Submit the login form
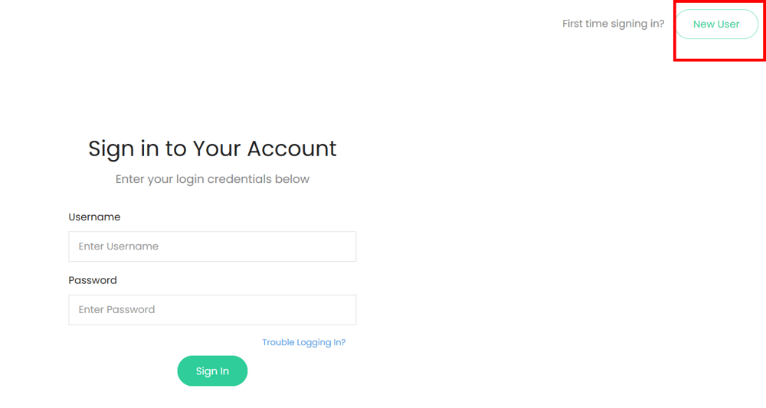Viewport: 766px width, 408px height. [x=212, y=371]
